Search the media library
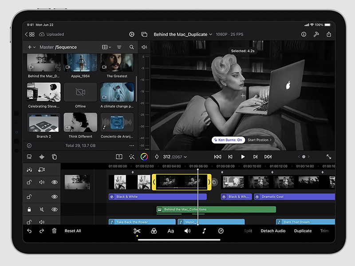Screen dimensions: 355x266 tap(131, 47)
